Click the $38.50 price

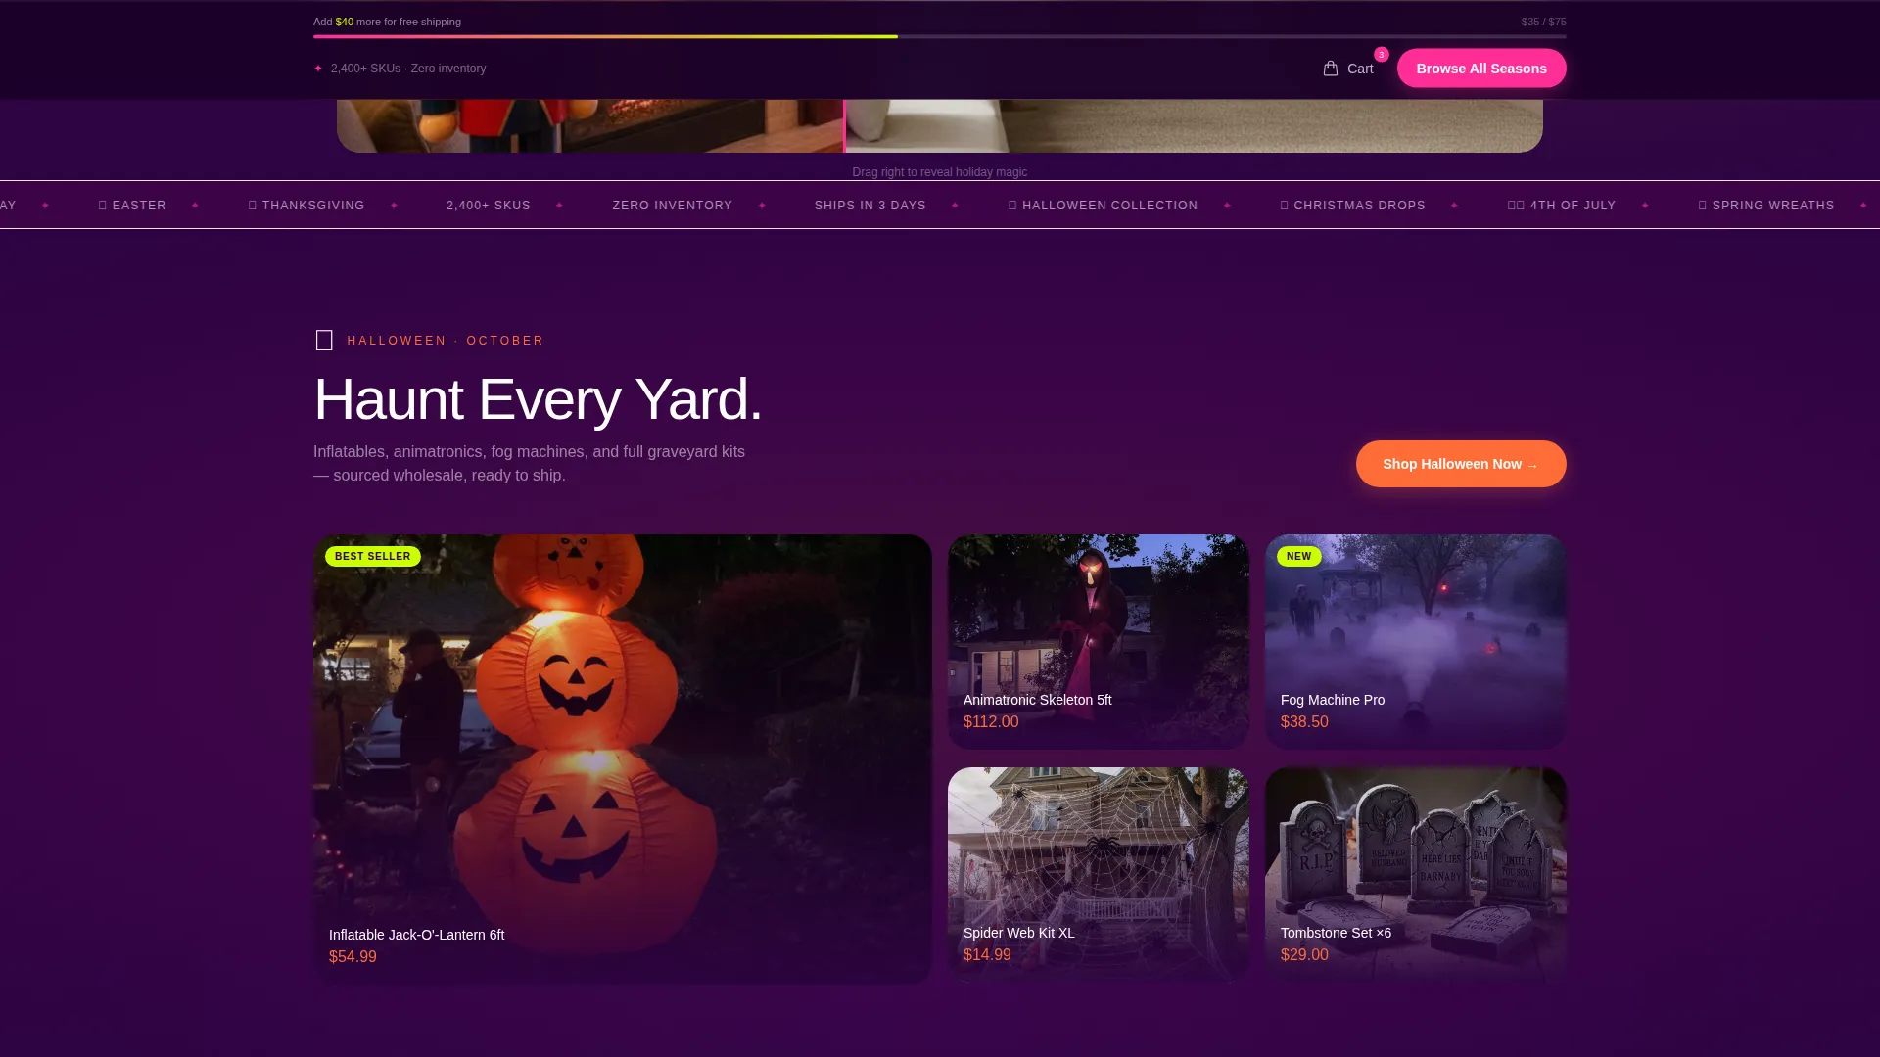tap(1304, 722)
